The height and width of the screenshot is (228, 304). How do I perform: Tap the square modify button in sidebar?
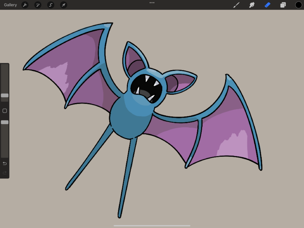click(5, 111)
